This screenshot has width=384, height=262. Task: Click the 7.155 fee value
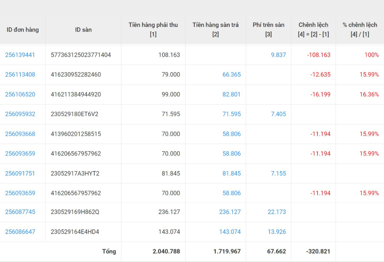click(x=278, y=173)
